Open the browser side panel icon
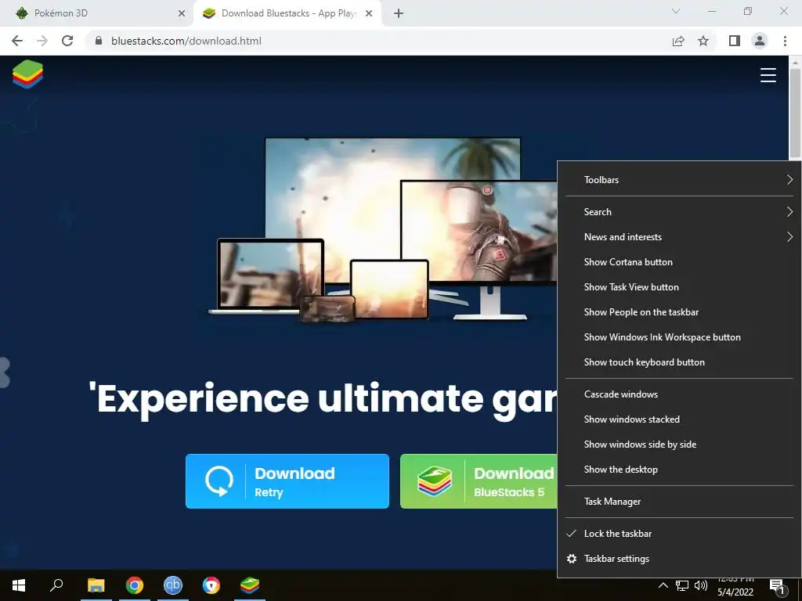The width and height of the screenshot is (802, 601). click(x=735, y=41)
